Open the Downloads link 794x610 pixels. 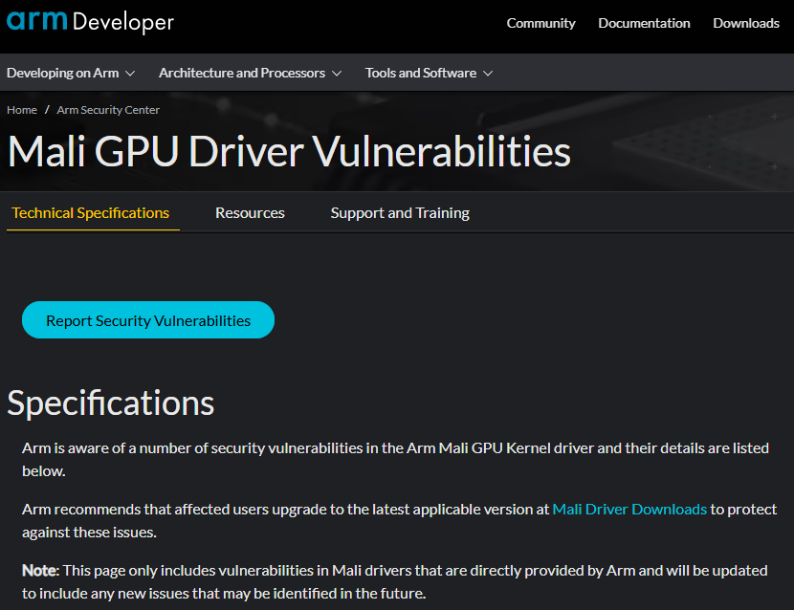746,23
